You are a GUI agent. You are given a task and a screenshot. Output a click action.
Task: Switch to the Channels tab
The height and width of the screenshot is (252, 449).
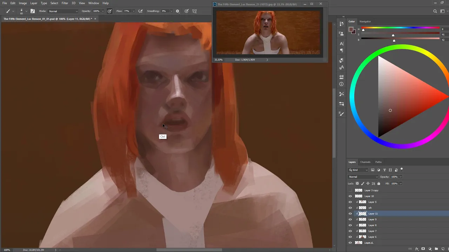(365, 162)
